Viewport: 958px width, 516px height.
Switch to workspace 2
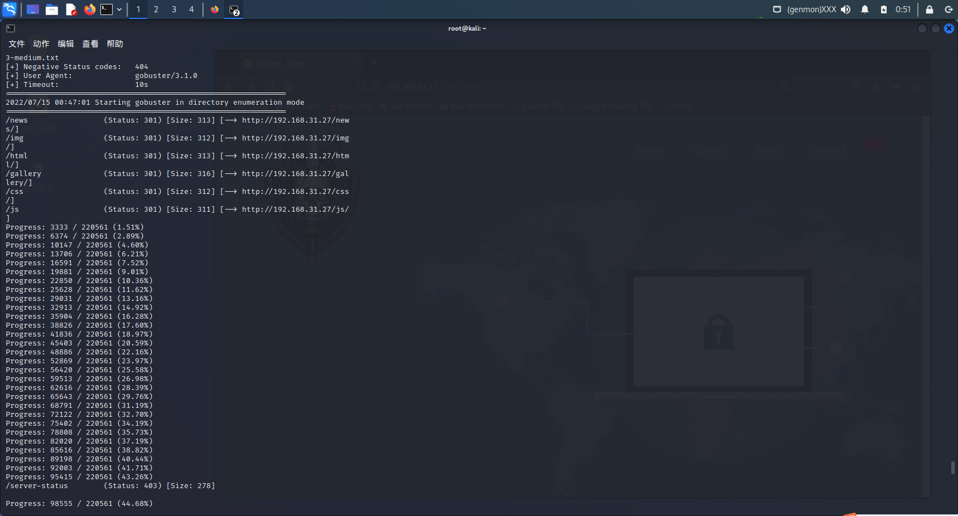156,9
